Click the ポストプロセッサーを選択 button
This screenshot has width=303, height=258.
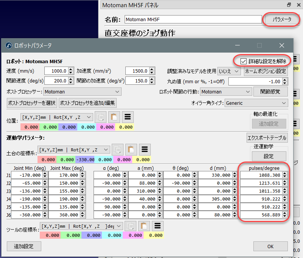pos(32,103)
